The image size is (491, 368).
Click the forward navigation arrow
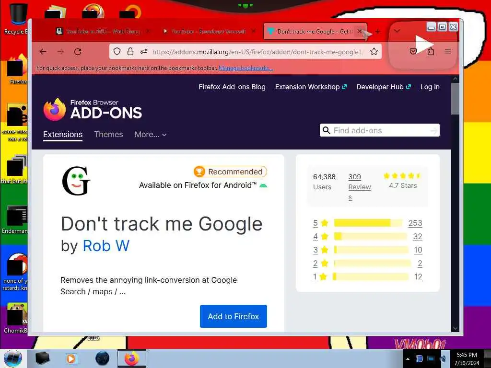(60, 52)
